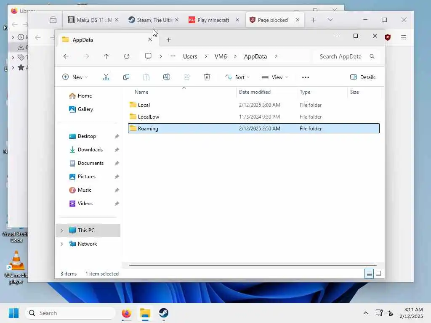Go up one folder level
The width and height of the screenshot is (431, 323).
pyautogui.click(x=106, y=56)
